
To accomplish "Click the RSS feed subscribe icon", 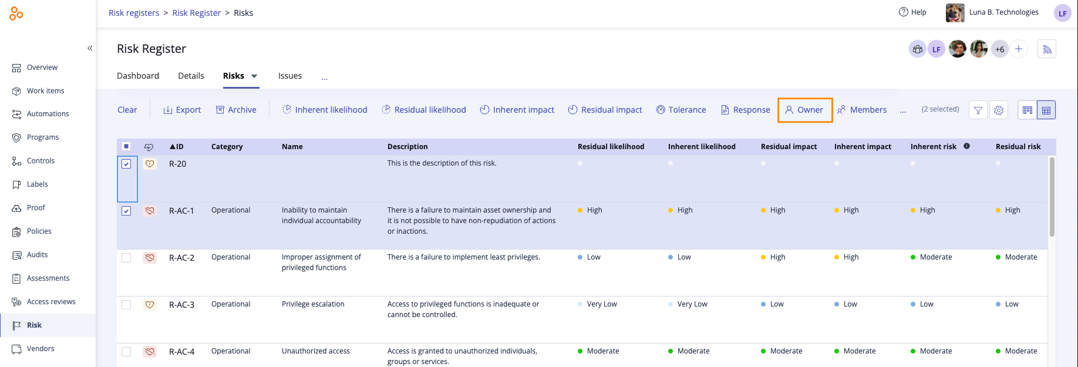I will click(x=1047, y=49).
